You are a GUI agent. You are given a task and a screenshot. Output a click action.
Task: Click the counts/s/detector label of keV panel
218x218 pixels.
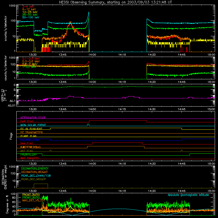(x=5, y=28)
